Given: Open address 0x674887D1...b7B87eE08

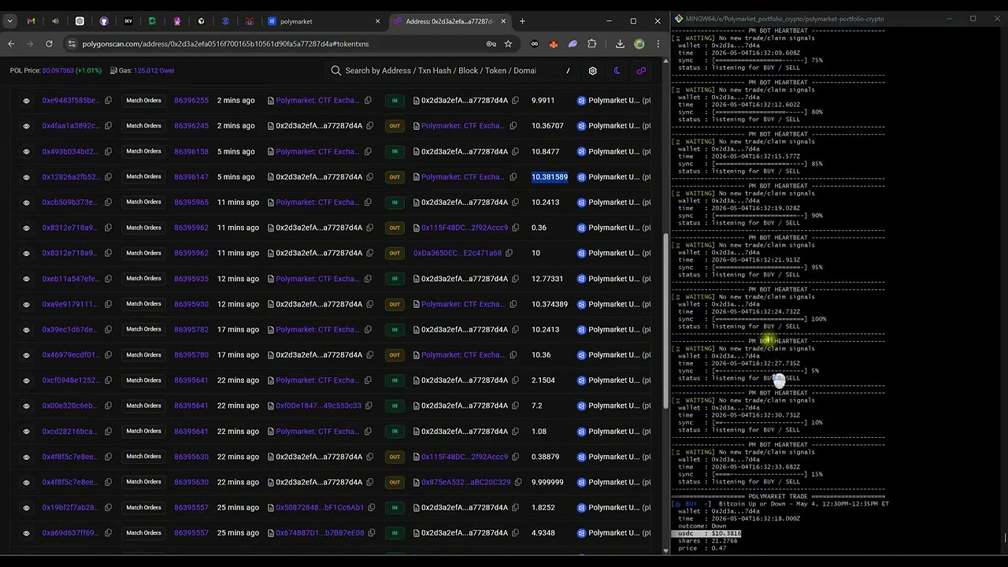Looking at the screenshot, I should point(320,533).
